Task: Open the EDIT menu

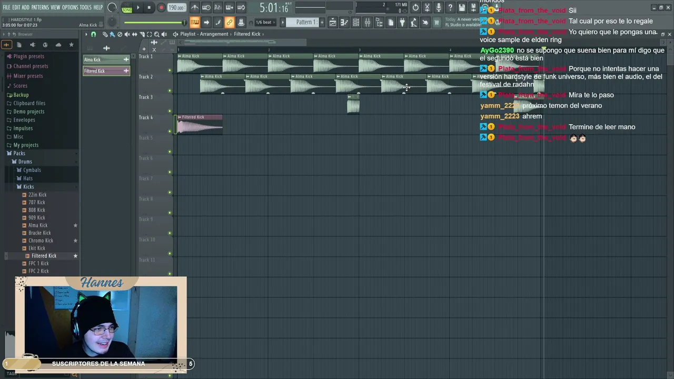Action: (16, 7)
